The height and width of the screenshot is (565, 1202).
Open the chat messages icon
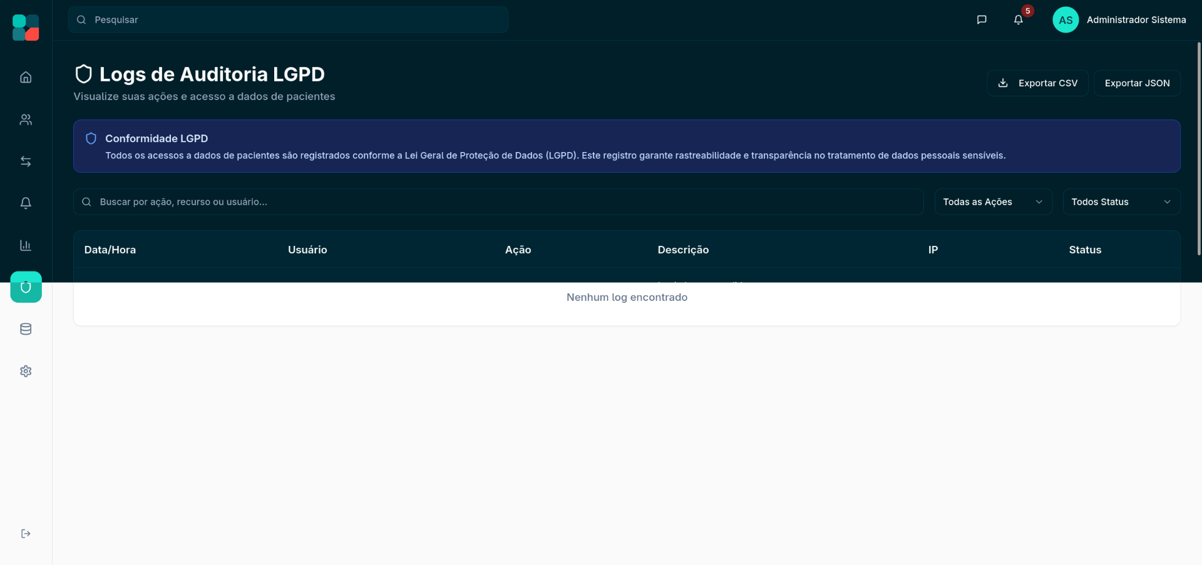click(982, 20)
